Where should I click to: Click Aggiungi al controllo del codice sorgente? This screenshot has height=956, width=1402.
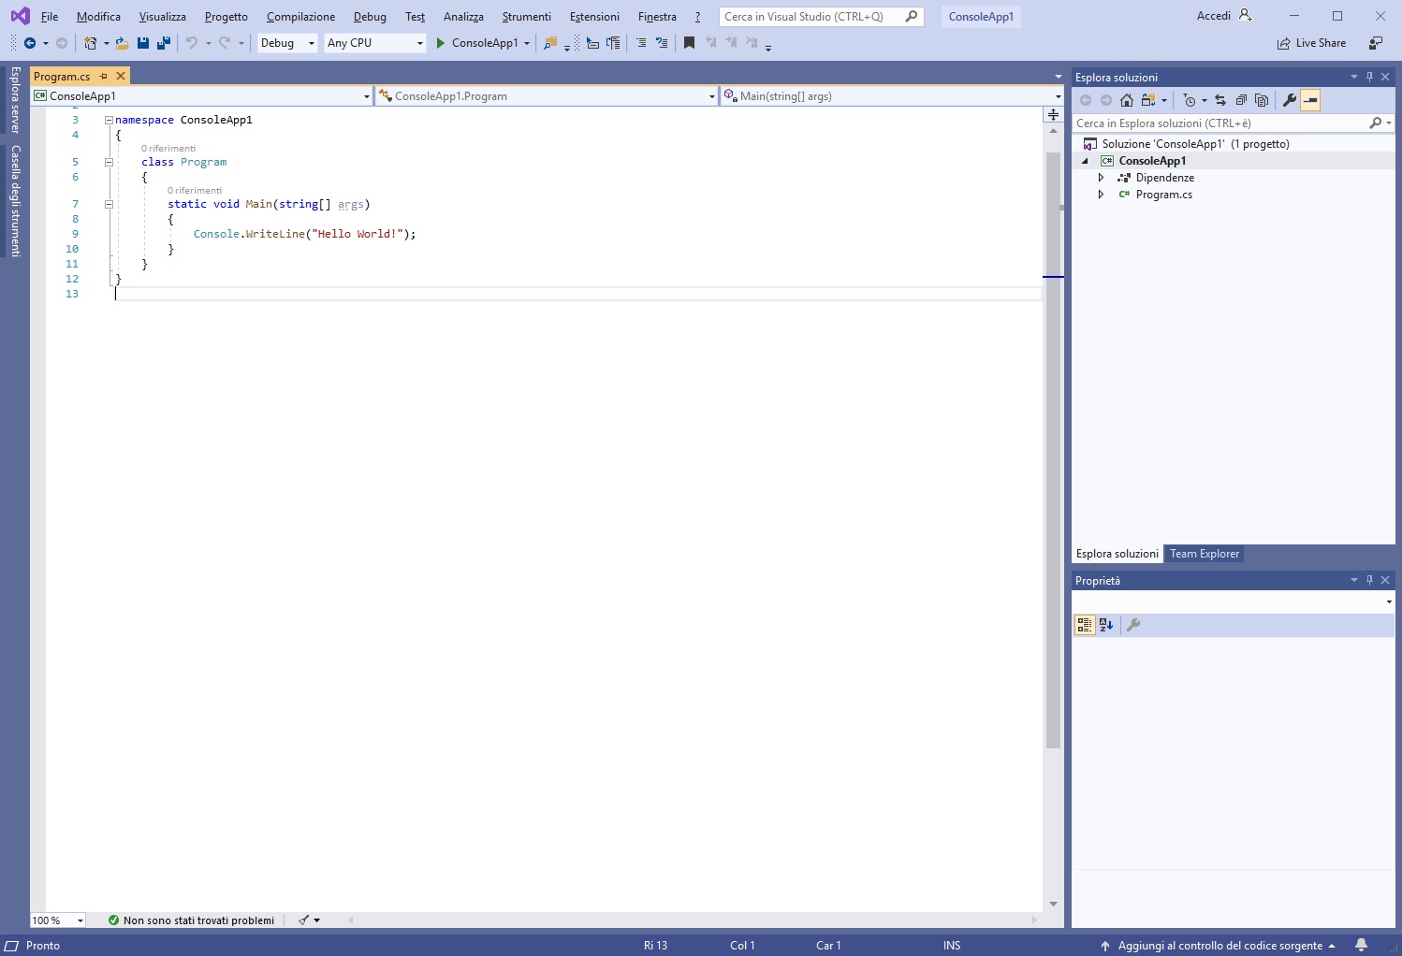(x=1219, y=946)
